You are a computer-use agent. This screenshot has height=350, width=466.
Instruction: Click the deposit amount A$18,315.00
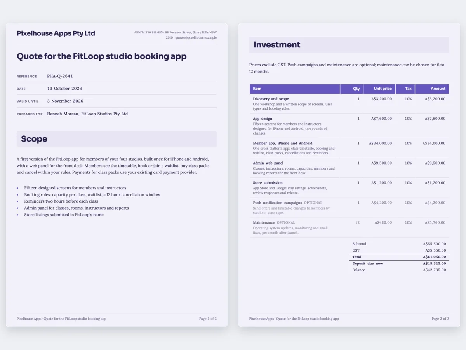(435, 263)
